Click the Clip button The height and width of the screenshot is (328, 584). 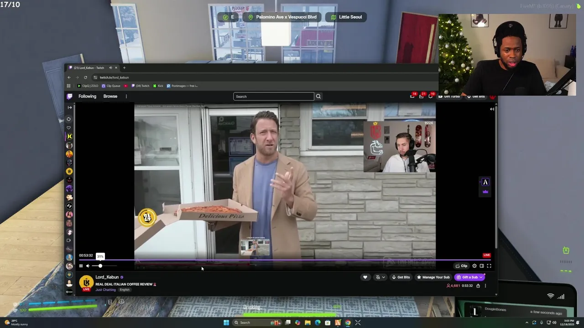462,266
